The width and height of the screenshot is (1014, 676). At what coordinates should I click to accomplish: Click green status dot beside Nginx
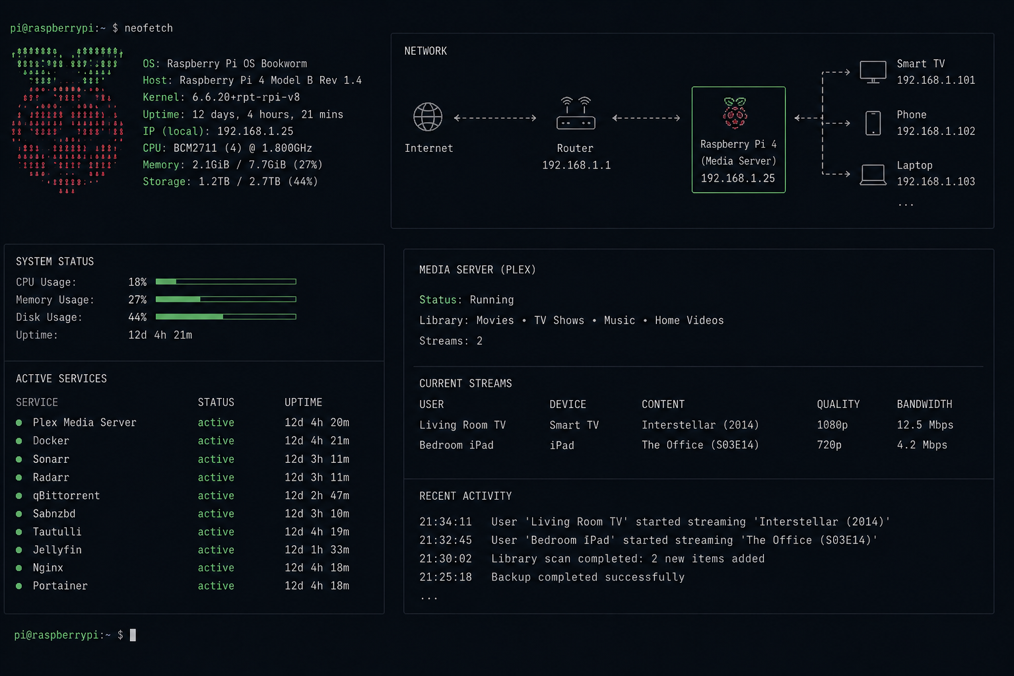click(x=19, y=568)
